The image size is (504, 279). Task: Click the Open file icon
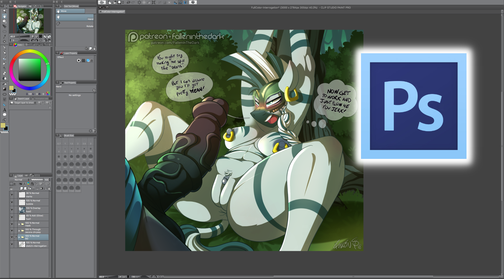(x=114, y=2)
